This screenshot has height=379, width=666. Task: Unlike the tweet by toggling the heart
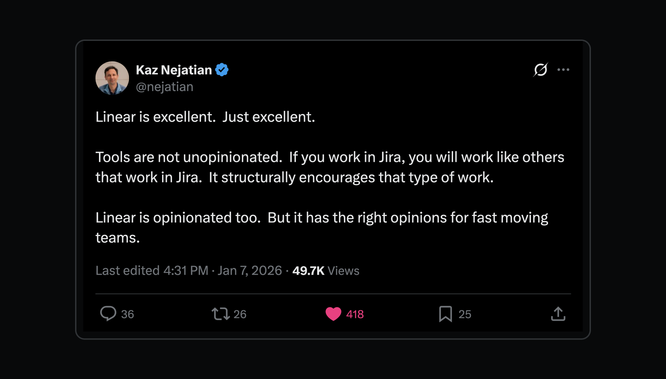[333, 314]
